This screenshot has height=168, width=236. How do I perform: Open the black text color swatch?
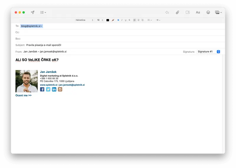click(x=108, y=20)
